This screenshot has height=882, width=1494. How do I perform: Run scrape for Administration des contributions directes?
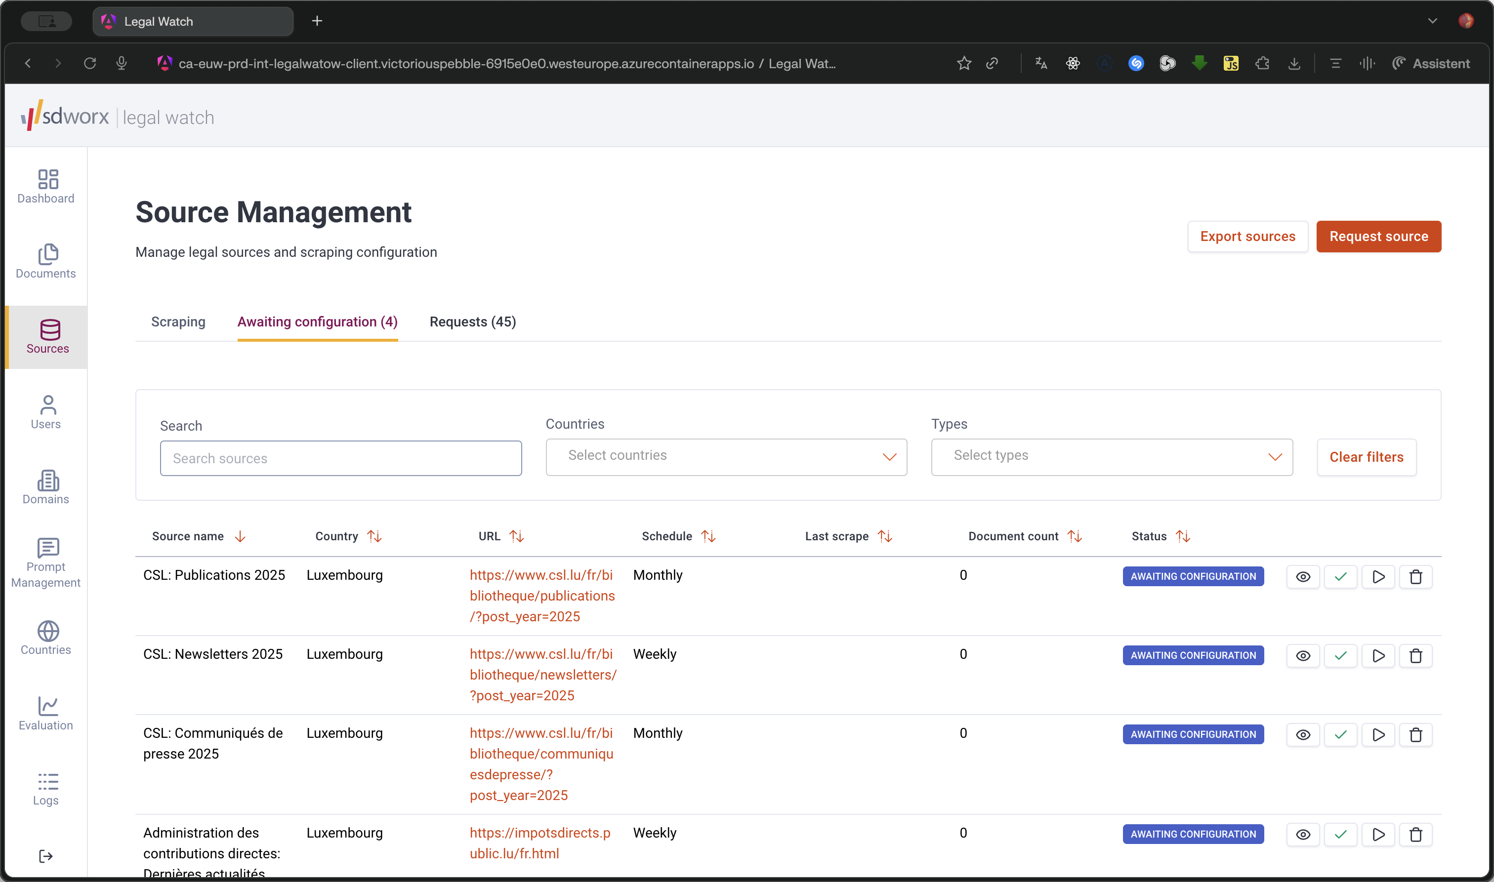click(1378, 835)
